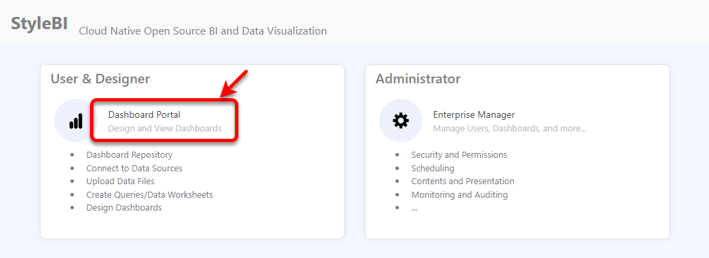Viewport: 709px width, 258px height.
Task: Click the "Design Dashboards" list item
Action: (124, 208)
